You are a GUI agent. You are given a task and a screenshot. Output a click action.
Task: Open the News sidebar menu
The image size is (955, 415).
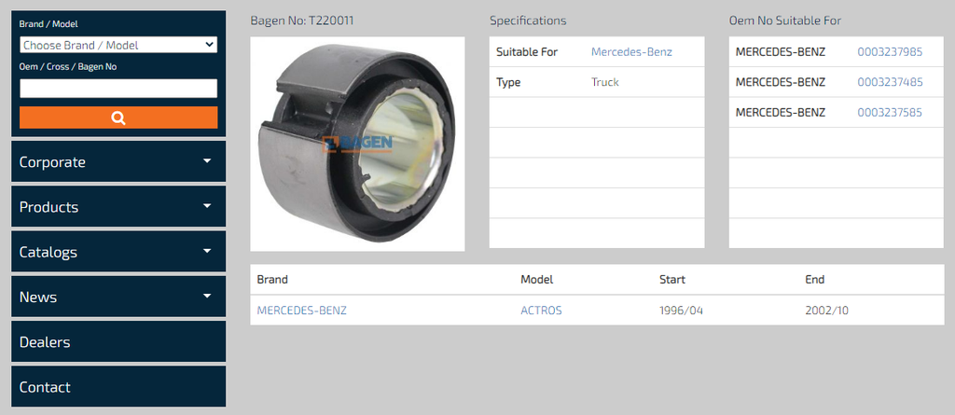[118, 297]
